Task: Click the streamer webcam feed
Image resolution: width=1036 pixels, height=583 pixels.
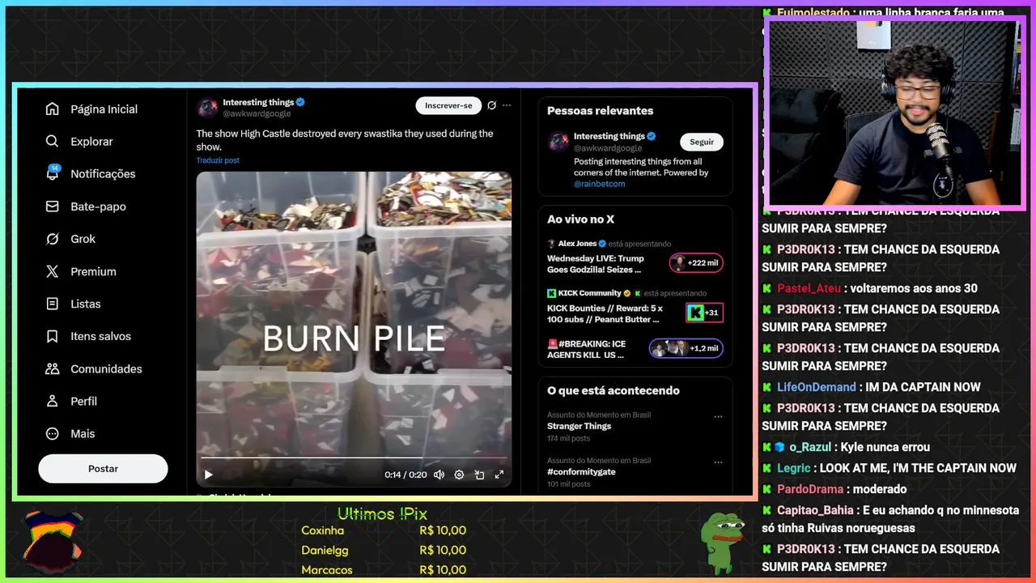Action: click(x=894, y=113)
